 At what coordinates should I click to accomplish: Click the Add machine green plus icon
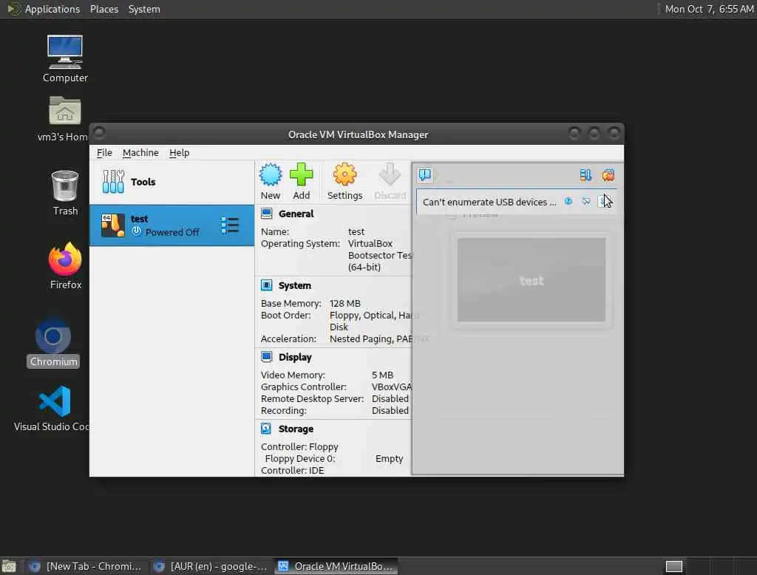pyautogui.click(x=302, y=174)
